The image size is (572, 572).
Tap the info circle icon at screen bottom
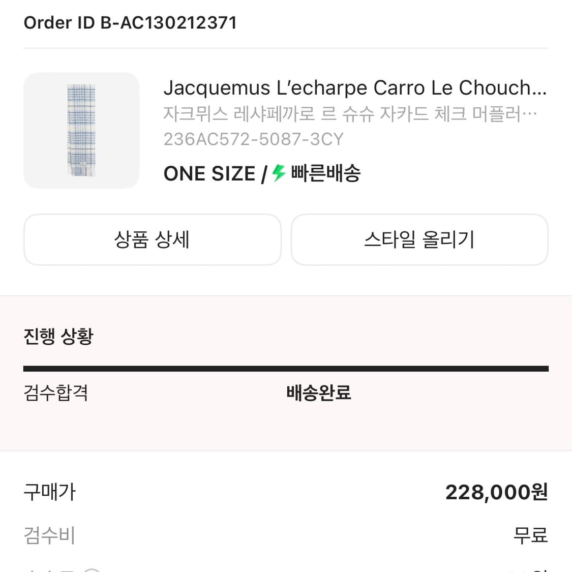point(92,569)
